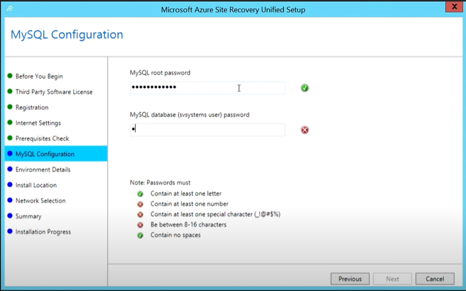The width and height of the screenshot is (466, 291).
Task: Click blue dot next to MySQL Configuration step
Action: (10, 153)
